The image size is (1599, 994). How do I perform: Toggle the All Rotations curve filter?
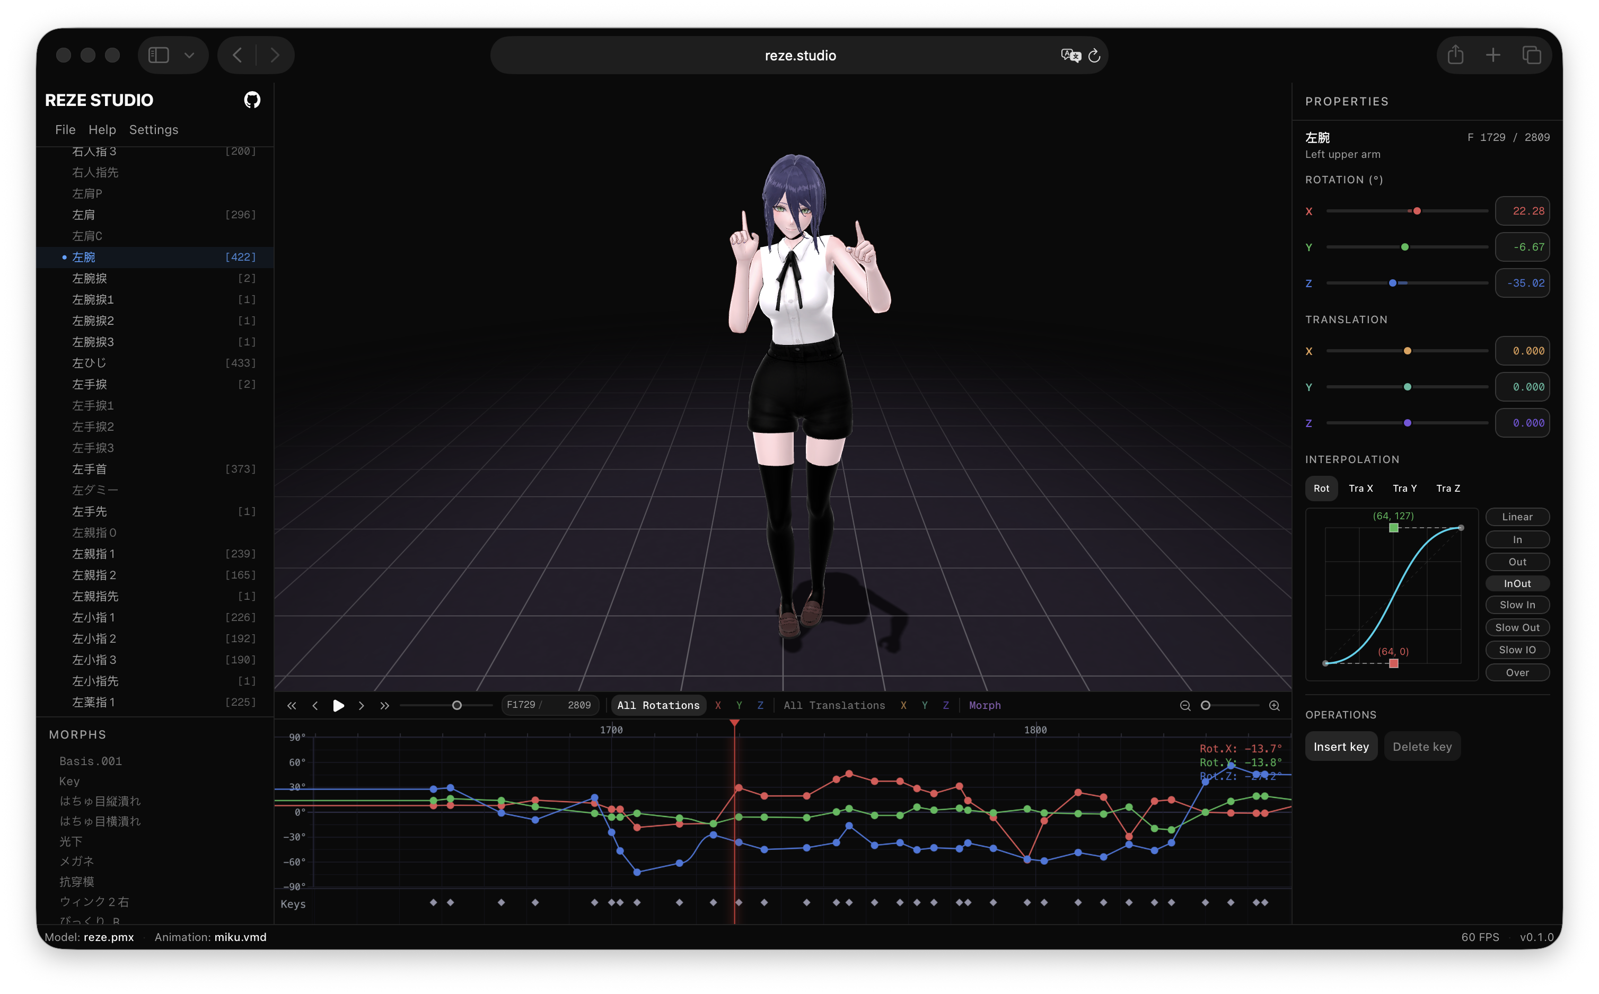pyautogui.click(x=658, y=705)
